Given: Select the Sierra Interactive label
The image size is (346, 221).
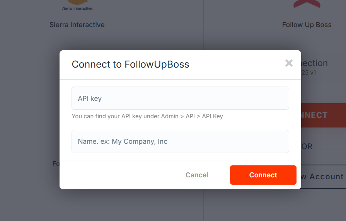Looking at the screenshot, I should click(x=77, y=25).
